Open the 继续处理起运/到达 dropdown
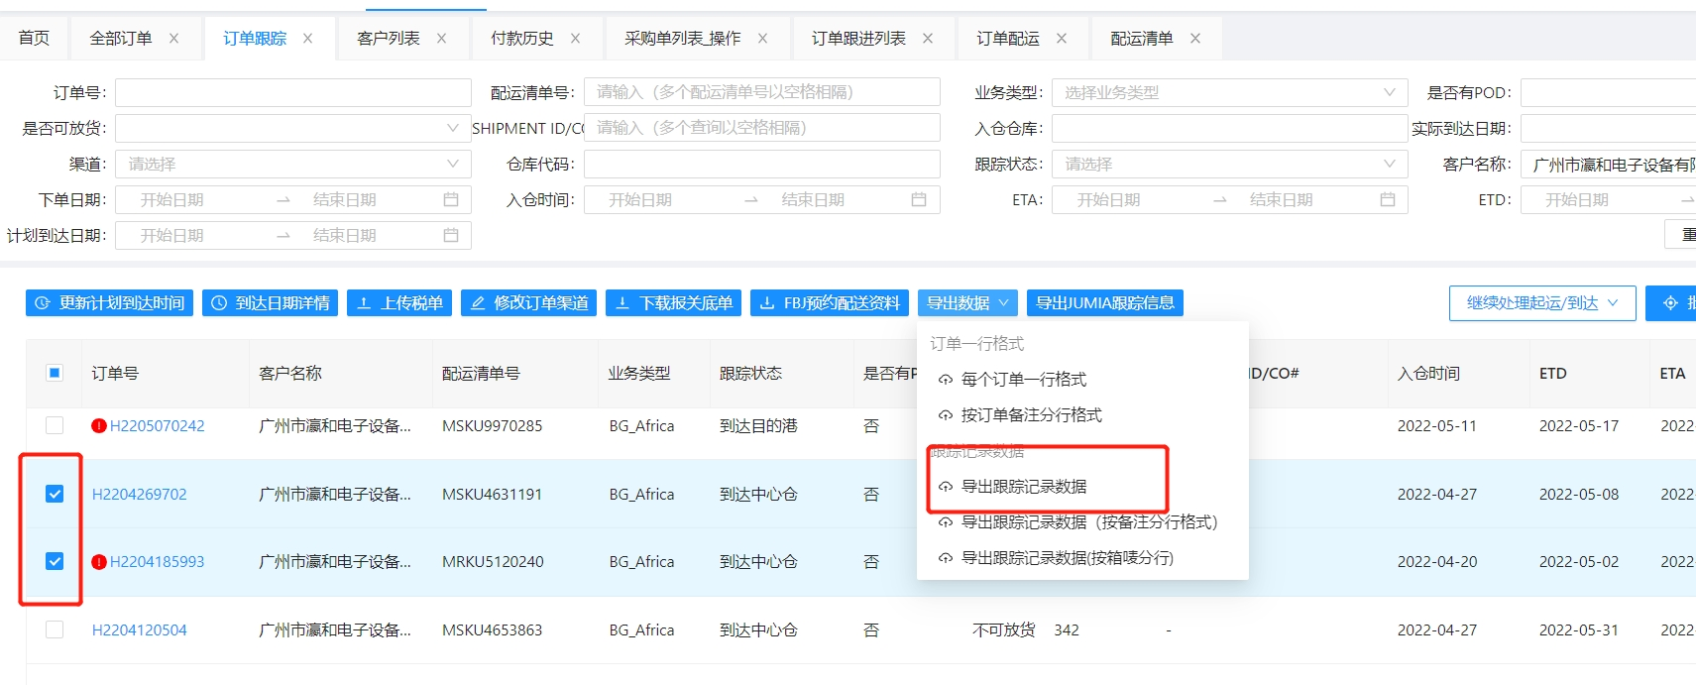The width and height of the screenshot is (1696, 685). click(1541, 303)
